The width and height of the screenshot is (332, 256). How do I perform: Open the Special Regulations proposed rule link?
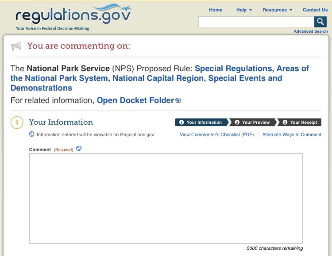[x=160, y=78]
